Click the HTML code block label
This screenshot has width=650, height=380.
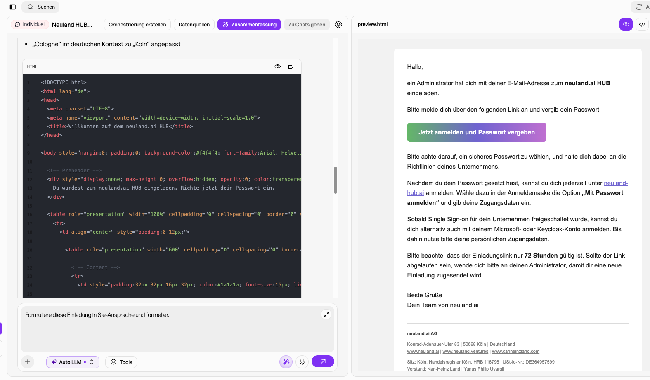[x=32, y=66]
